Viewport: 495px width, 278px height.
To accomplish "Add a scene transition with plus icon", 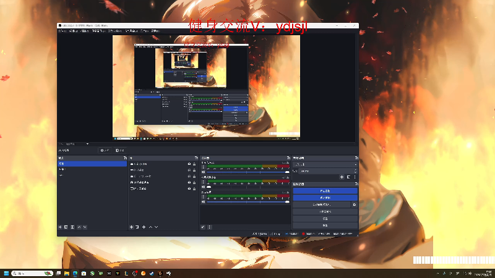I will pos(342,177).
